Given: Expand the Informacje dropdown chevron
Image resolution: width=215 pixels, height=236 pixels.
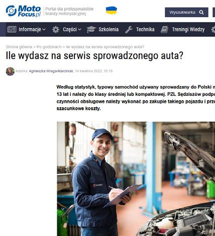Looking at the screenshot, I should [44, 30].
